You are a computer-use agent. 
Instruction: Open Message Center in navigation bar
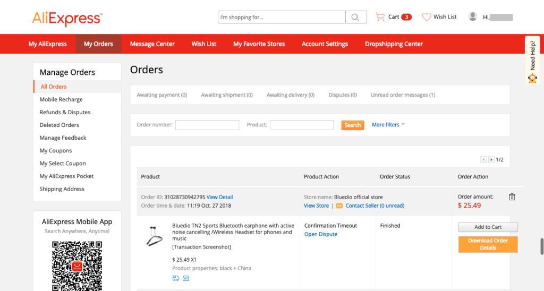click(152, 44)
